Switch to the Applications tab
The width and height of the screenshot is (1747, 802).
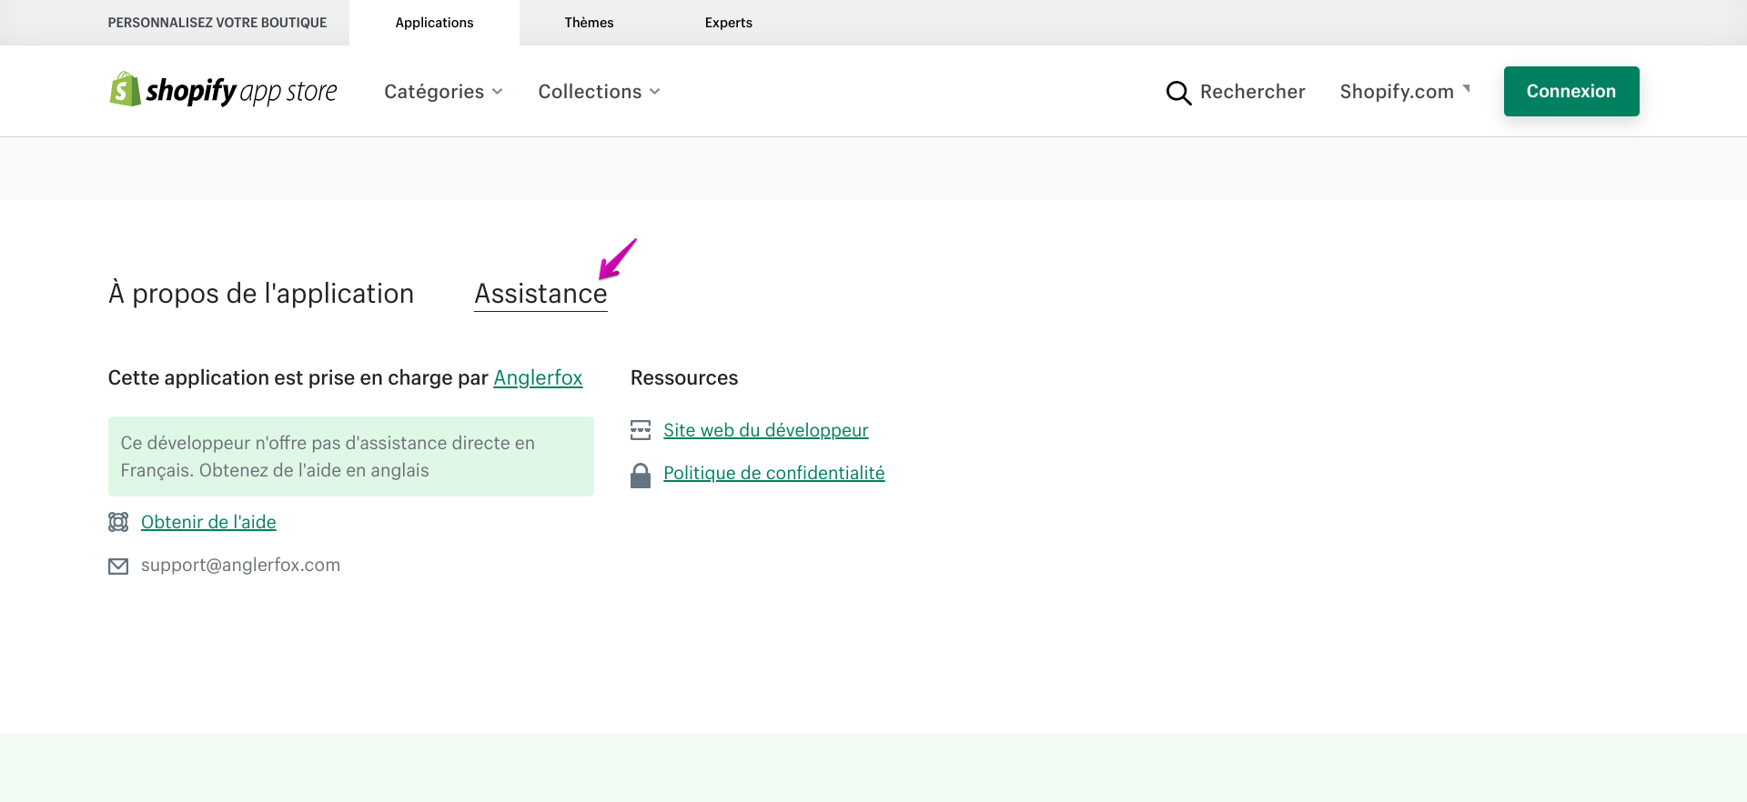coord(434,23)
